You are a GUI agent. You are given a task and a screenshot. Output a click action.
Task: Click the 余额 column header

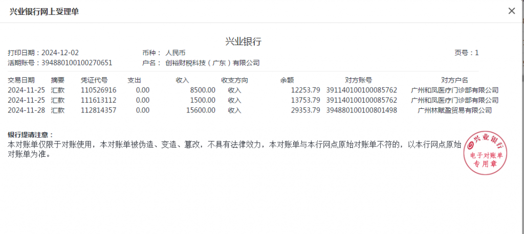point(287,80)
